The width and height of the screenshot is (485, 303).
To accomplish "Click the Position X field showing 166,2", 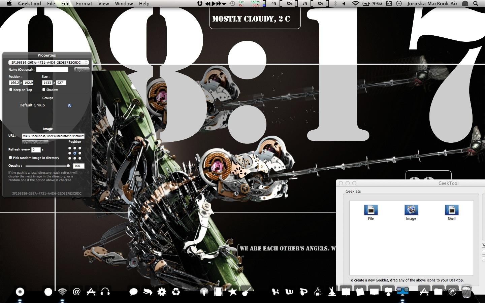I will [x=14, y=82].
